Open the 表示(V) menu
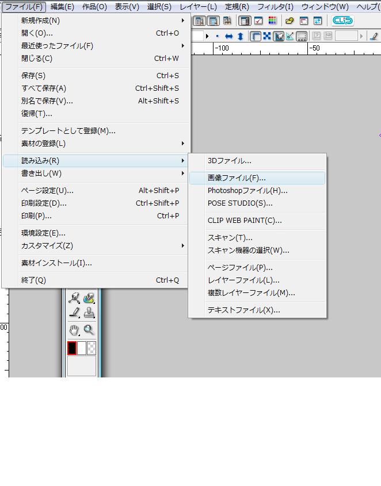This screenshot has width=381, height=486. click(127, 6)
